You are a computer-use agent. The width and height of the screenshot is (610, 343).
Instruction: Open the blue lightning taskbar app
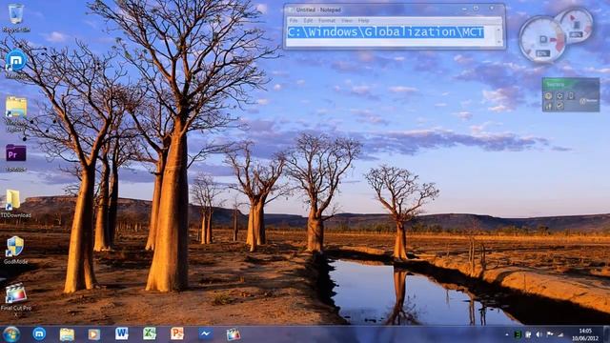point(205,333)
